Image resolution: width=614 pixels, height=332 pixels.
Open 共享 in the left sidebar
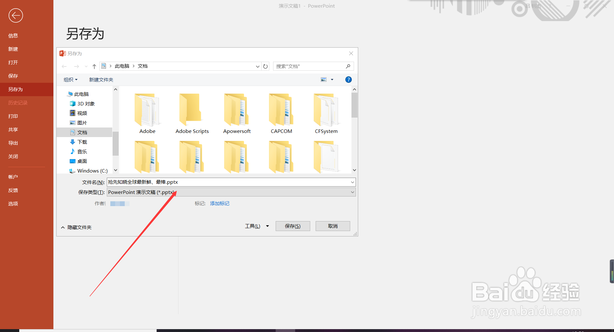[13, 129]
